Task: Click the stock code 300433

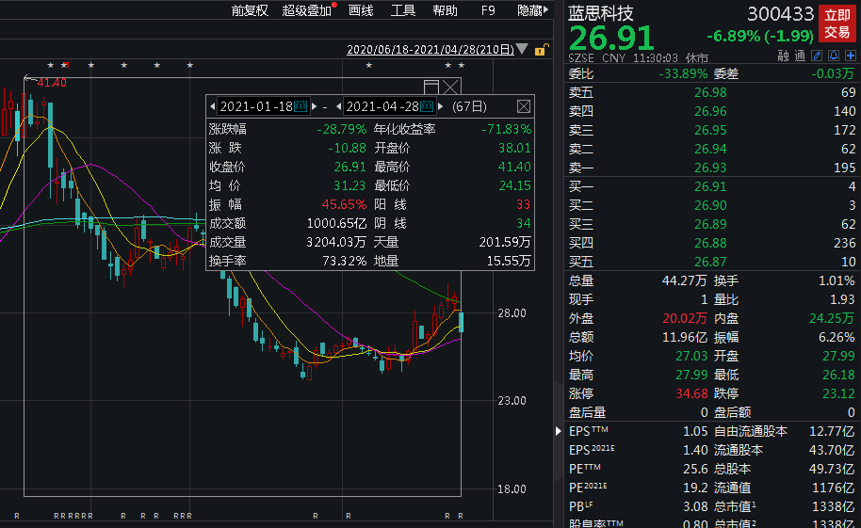Action: 780,14
